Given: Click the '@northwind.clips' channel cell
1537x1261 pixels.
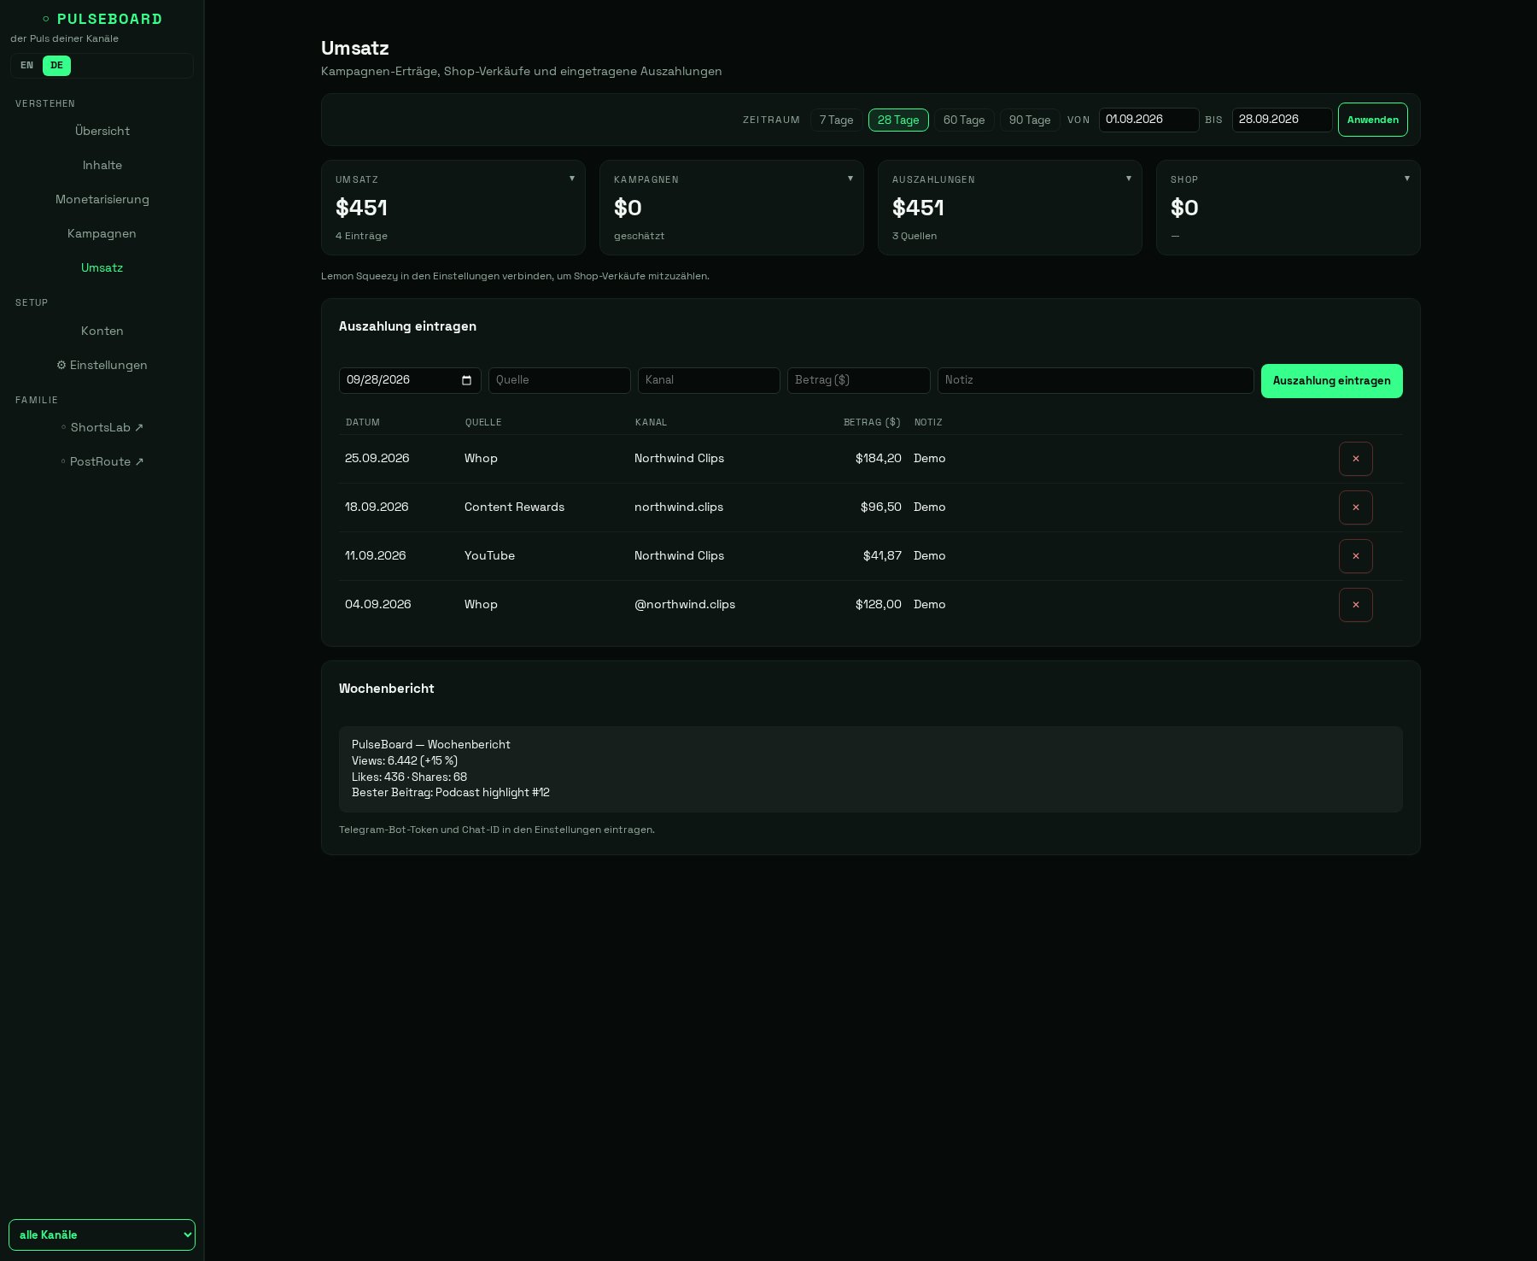Looking at the screenshot, I should tap(685, 605).
